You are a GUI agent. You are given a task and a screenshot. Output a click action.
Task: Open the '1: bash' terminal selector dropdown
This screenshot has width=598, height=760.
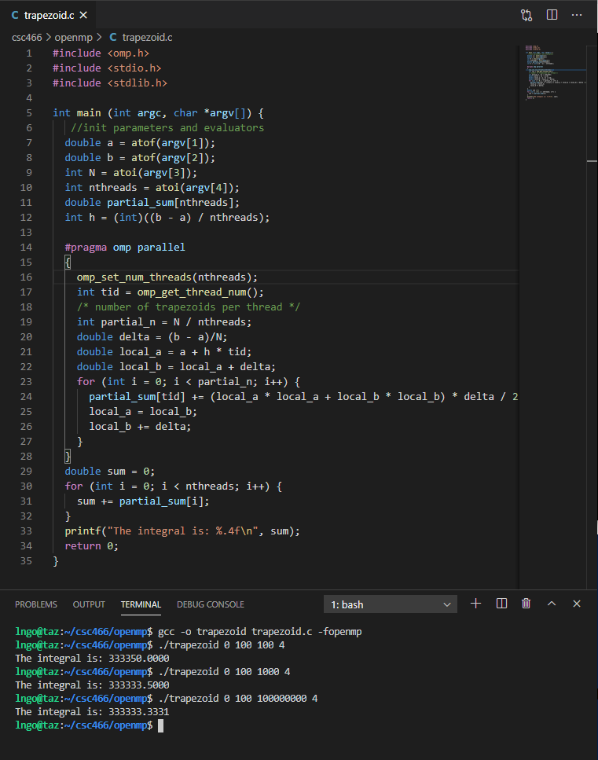pyautogui.click(x=391, y=604)
